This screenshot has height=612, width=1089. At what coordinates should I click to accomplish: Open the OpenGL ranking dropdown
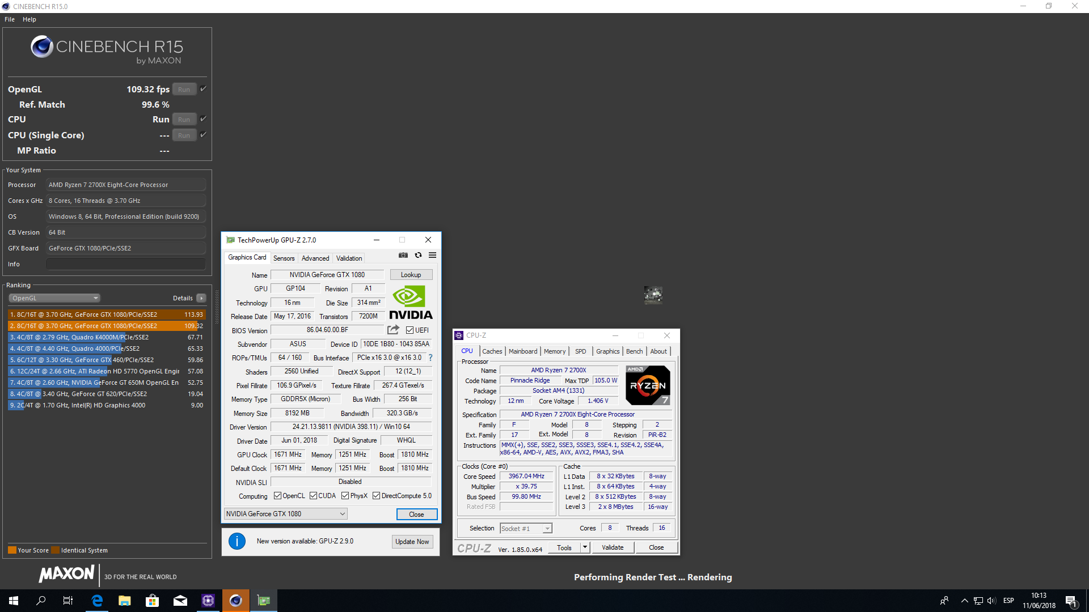click(54, 298)
